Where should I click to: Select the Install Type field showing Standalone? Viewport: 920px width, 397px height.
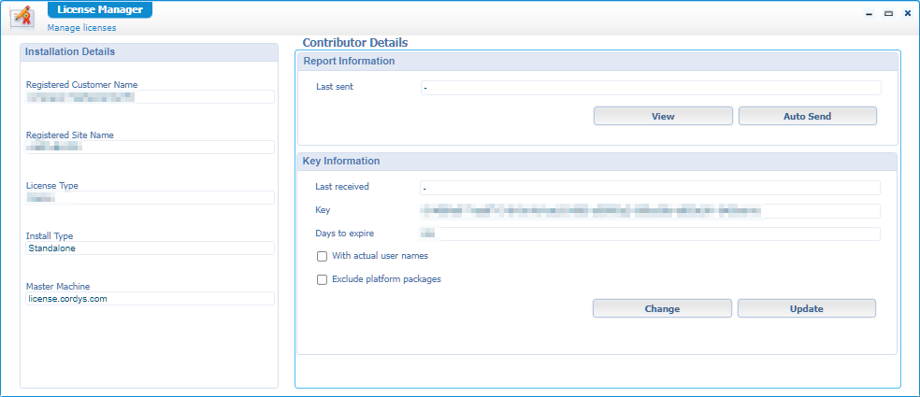(x=150, y=248)
